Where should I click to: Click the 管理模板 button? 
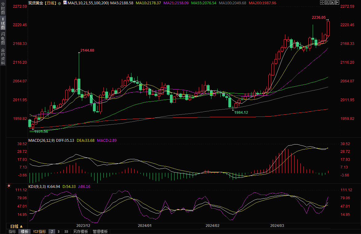click(x=100, y=232)
